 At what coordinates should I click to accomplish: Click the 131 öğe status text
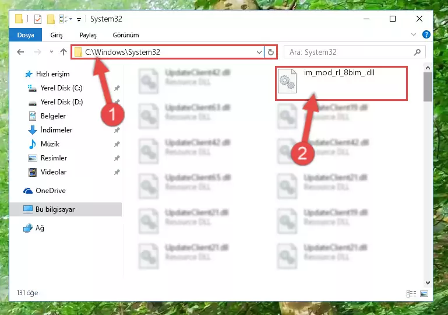(27, 293)
